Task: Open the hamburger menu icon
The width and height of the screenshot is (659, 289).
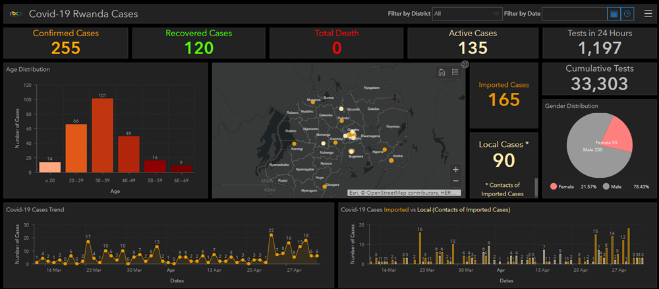Action: (x=648, y=14)
